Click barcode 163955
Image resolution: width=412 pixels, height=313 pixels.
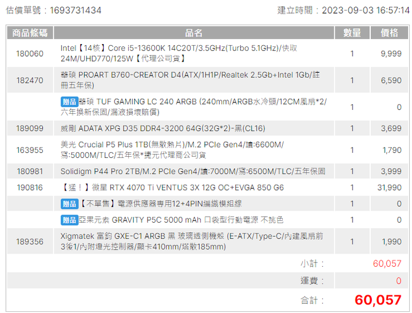tap(30, 150)
